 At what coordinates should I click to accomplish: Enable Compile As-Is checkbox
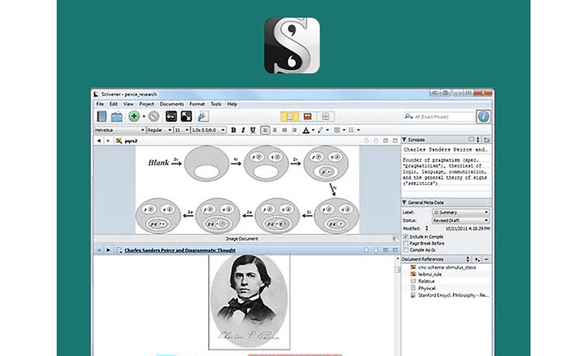pyautogui.click(x=406, y=250)
